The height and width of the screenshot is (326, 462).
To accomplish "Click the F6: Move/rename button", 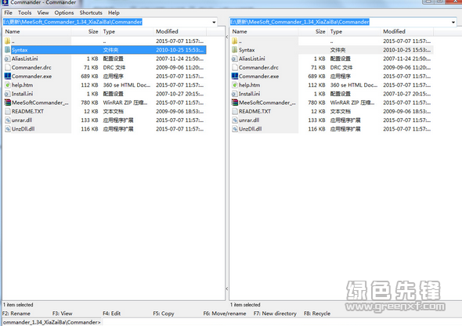I will pos(225,313).
